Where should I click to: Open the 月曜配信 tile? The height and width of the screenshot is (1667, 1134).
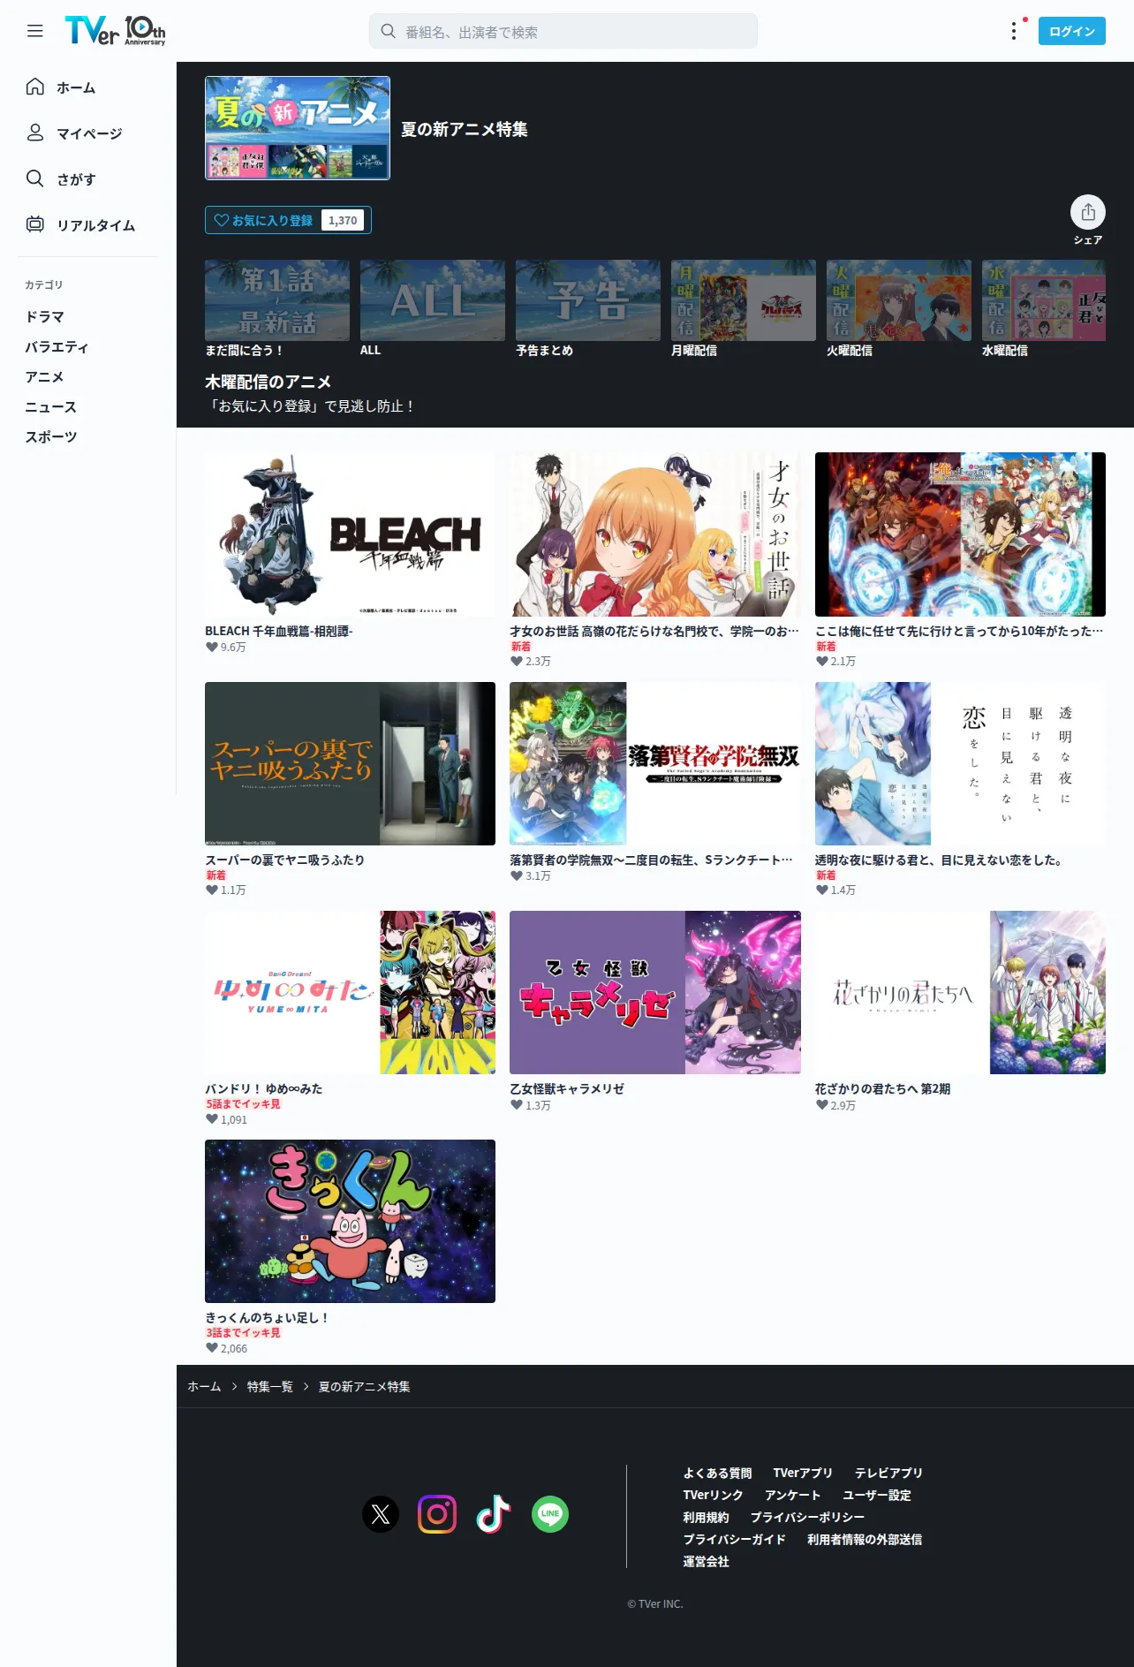(x=744, y=300)
